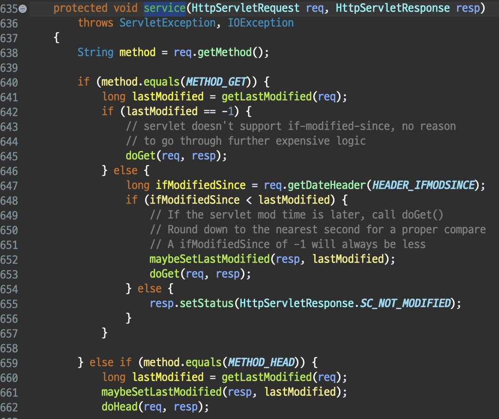Click maybeSetLastModified call on line 652
Image resolution: width=499 pixels, height=419 pixels.
(210, 259)
